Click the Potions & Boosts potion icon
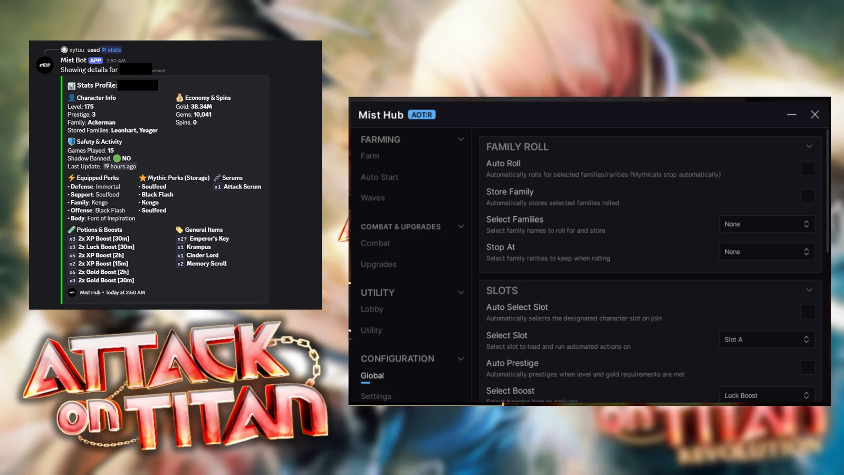The height and width of the screenshot is (475, 844). 71,230
